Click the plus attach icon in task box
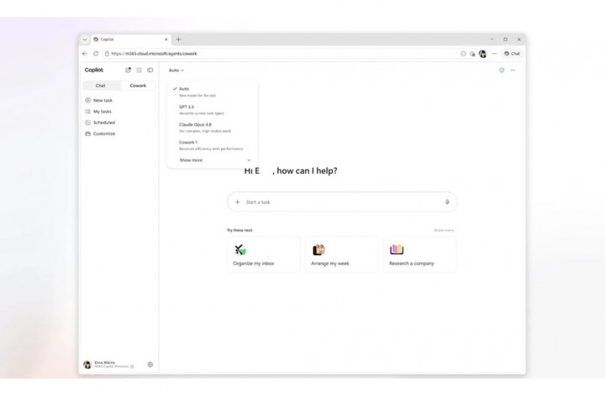605x401 pixels. tap(238, 202)
